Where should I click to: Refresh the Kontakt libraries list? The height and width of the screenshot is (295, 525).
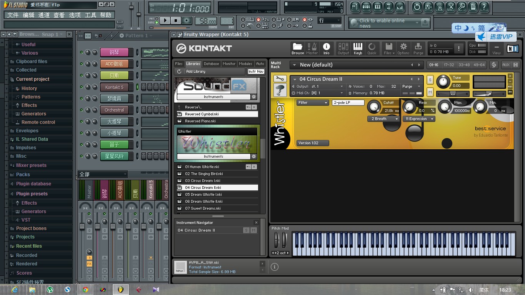tap(179, 72)
